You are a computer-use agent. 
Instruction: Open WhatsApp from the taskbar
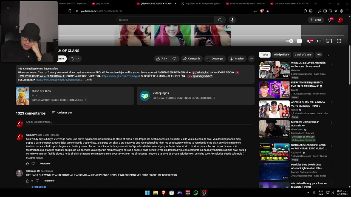[x=196, y=193]
